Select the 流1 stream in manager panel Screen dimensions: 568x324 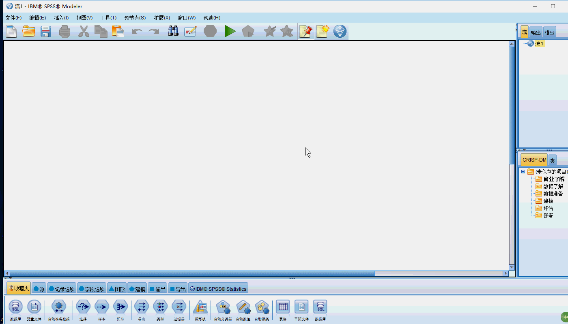[539, 44]
